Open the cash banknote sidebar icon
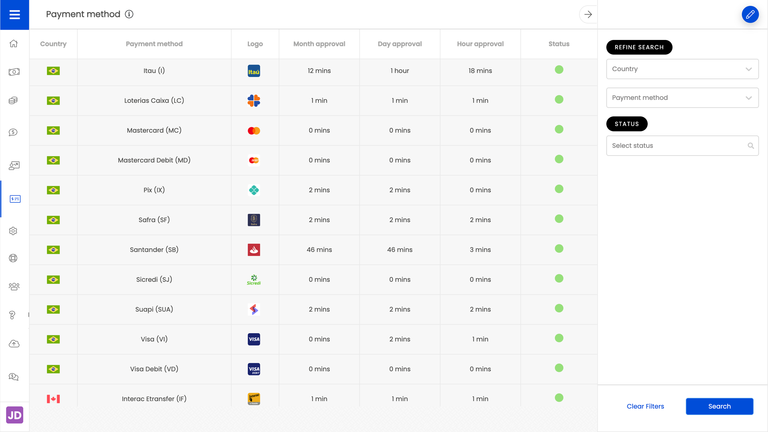 click(14, 72)
